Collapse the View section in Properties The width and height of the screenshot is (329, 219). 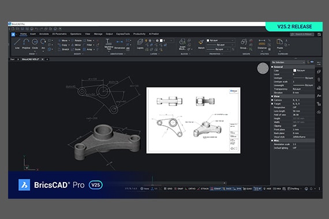pos(272,96)
